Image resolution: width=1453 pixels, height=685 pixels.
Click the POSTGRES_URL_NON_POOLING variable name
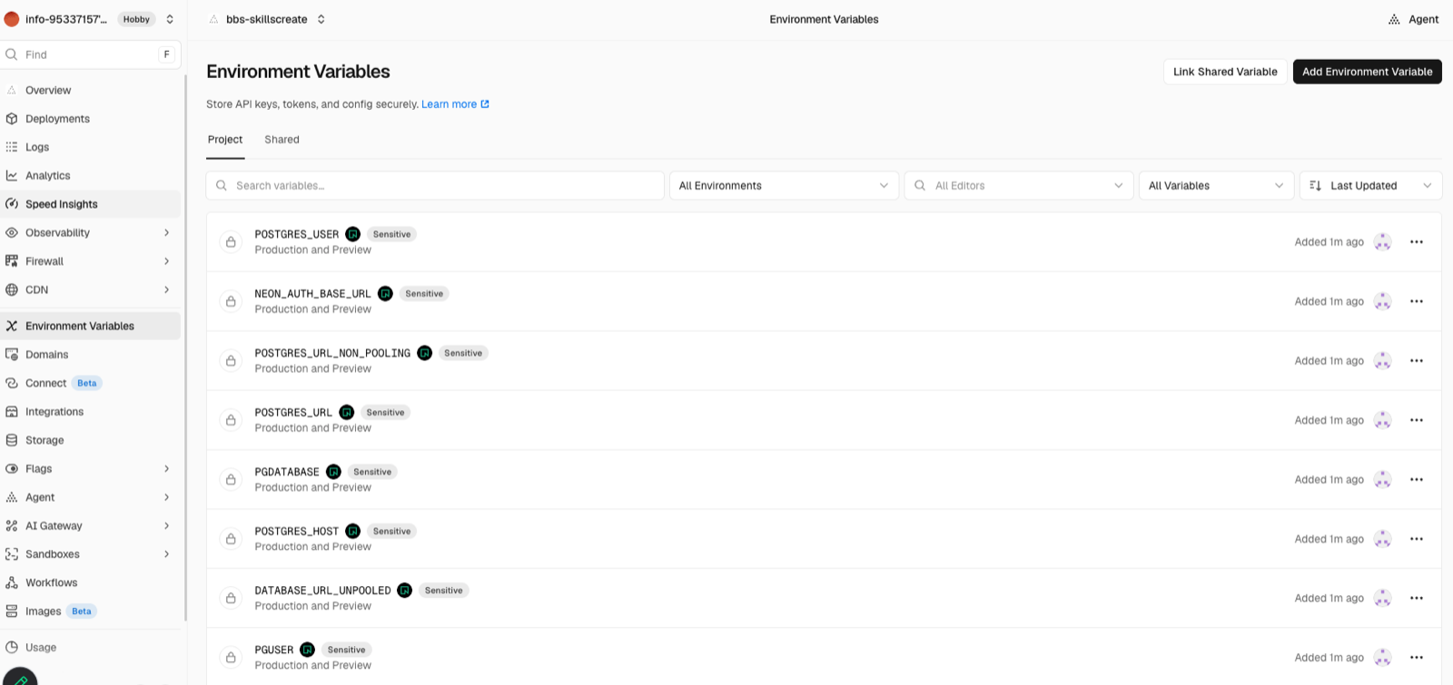[x=332, y=353]
